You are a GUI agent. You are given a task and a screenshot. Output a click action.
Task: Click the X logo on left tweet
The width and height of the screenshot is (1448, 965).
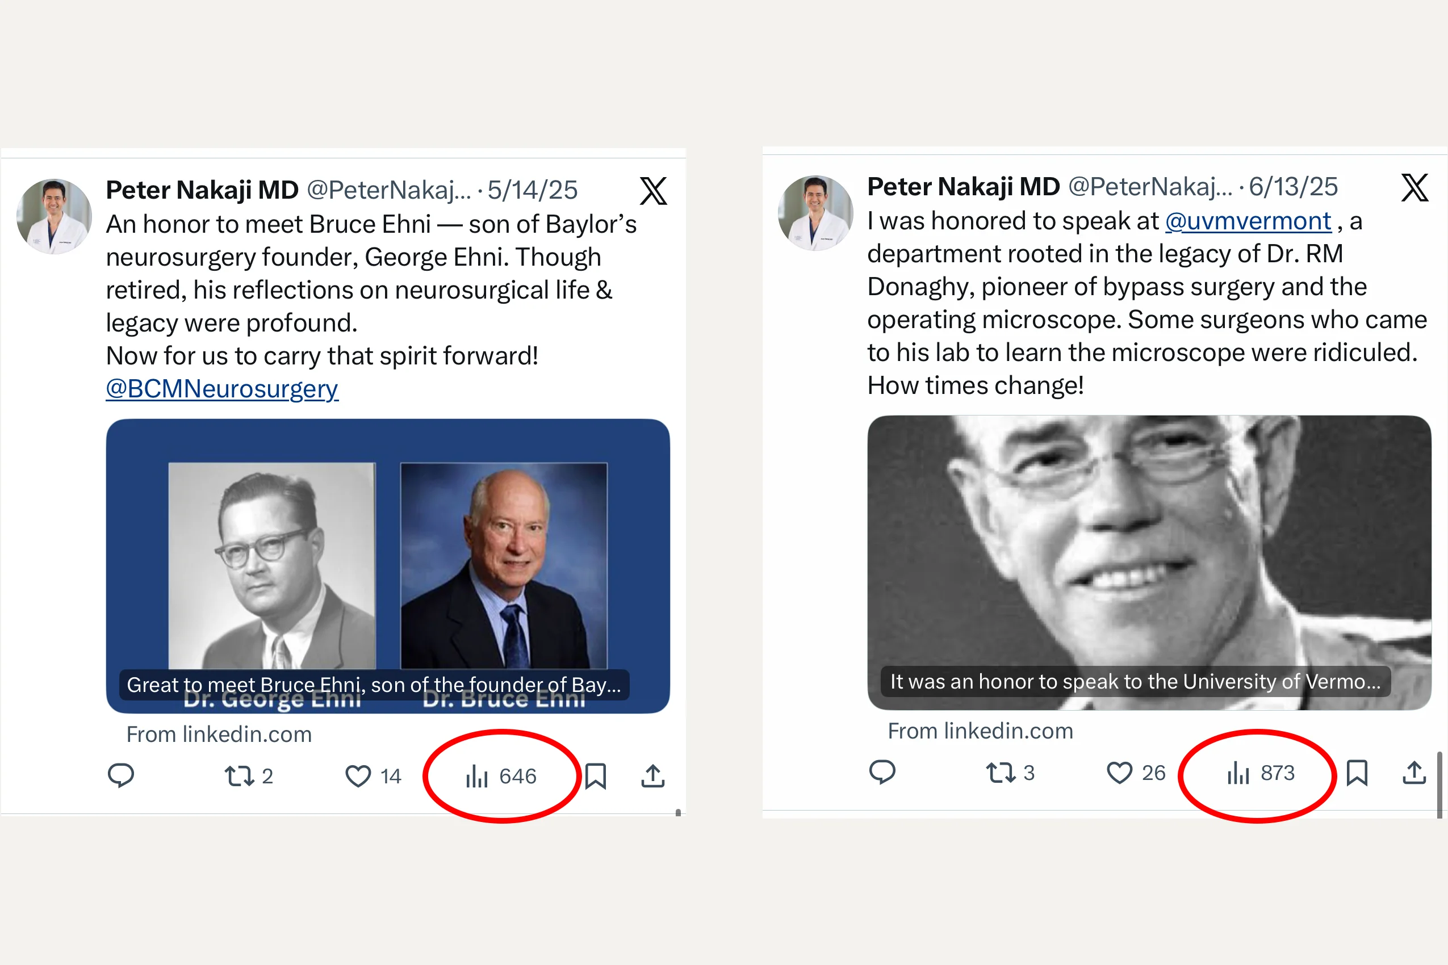click(653, 191)
